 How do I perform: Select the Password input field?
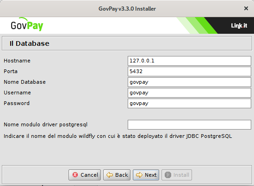(189, 103)
